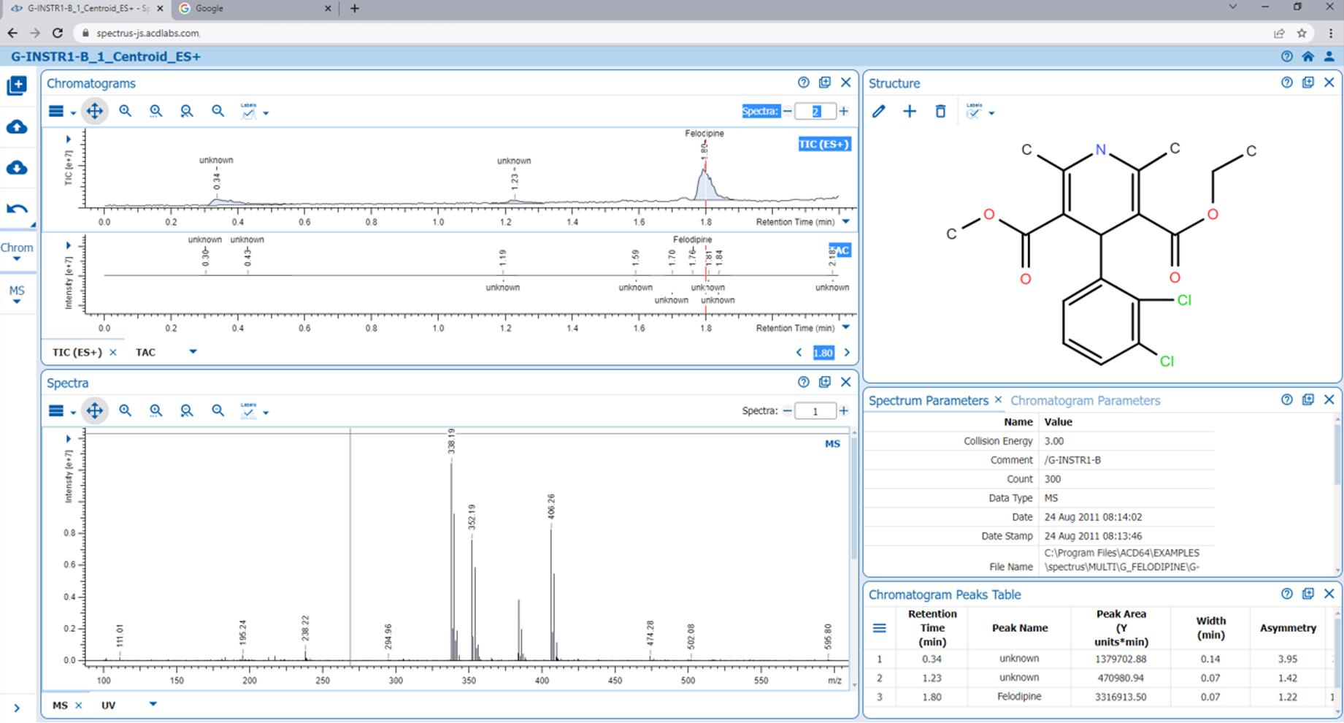Open the UV tab dropdown arrow
The height and width of the screenshot is (723, 1344).
pos(153,705)
